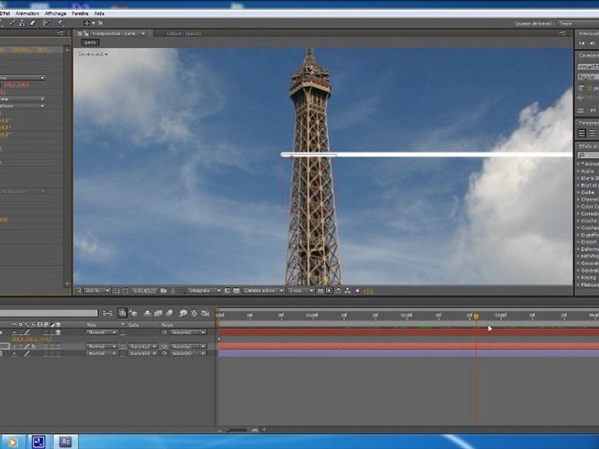Screen dimensions: 599x449
Task: Enable motion blur icon in timeline
Action: pyautogui.click(x=170, y=313)
